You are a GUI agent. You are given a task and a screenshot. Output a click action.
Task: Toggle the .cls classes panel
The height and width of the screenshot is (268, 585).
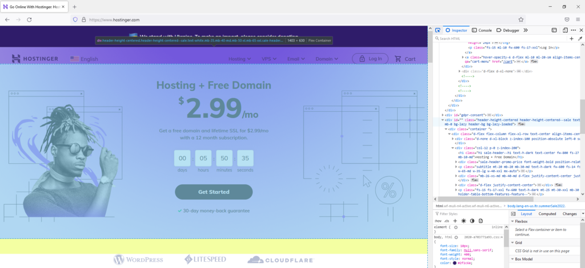click(x=446, y=221)
